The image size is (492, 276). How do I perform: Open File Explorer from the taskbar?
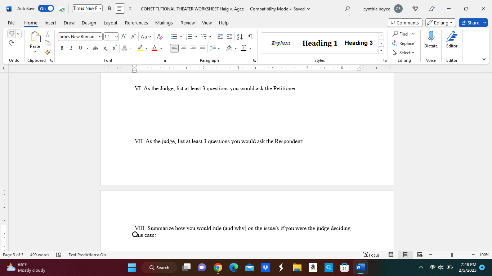(x=297, y=267)
